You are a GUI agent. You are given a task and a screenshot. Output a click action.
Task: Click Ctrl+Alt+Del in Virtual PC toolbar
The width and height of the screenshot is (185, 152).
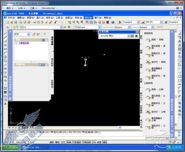(x=48, y=8)
